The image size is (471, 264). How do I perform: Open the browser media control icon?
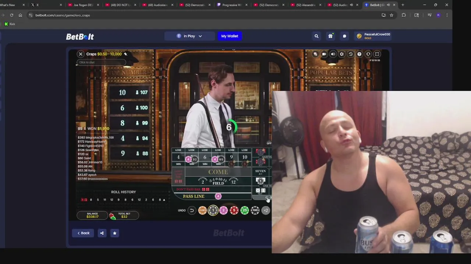[x=429, y=15]
